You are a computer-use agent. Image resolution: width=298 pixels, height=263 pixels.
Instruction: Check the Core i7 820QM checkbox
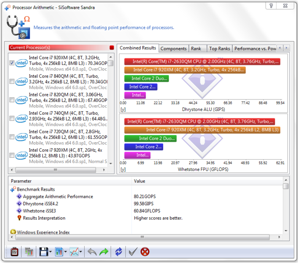tap(12, 100)
